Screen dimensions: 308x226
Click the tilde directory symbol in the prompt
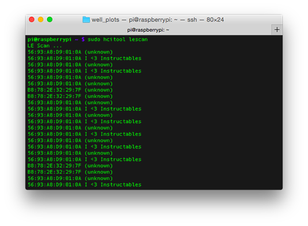tap(76, 39)
